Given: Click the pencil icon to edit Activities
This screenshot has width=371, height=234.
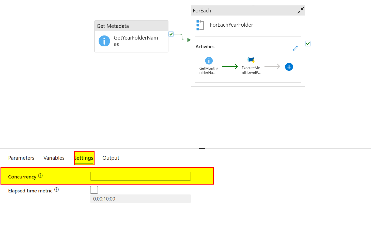Looking at the screenshot, I should (x=295, y=48).
